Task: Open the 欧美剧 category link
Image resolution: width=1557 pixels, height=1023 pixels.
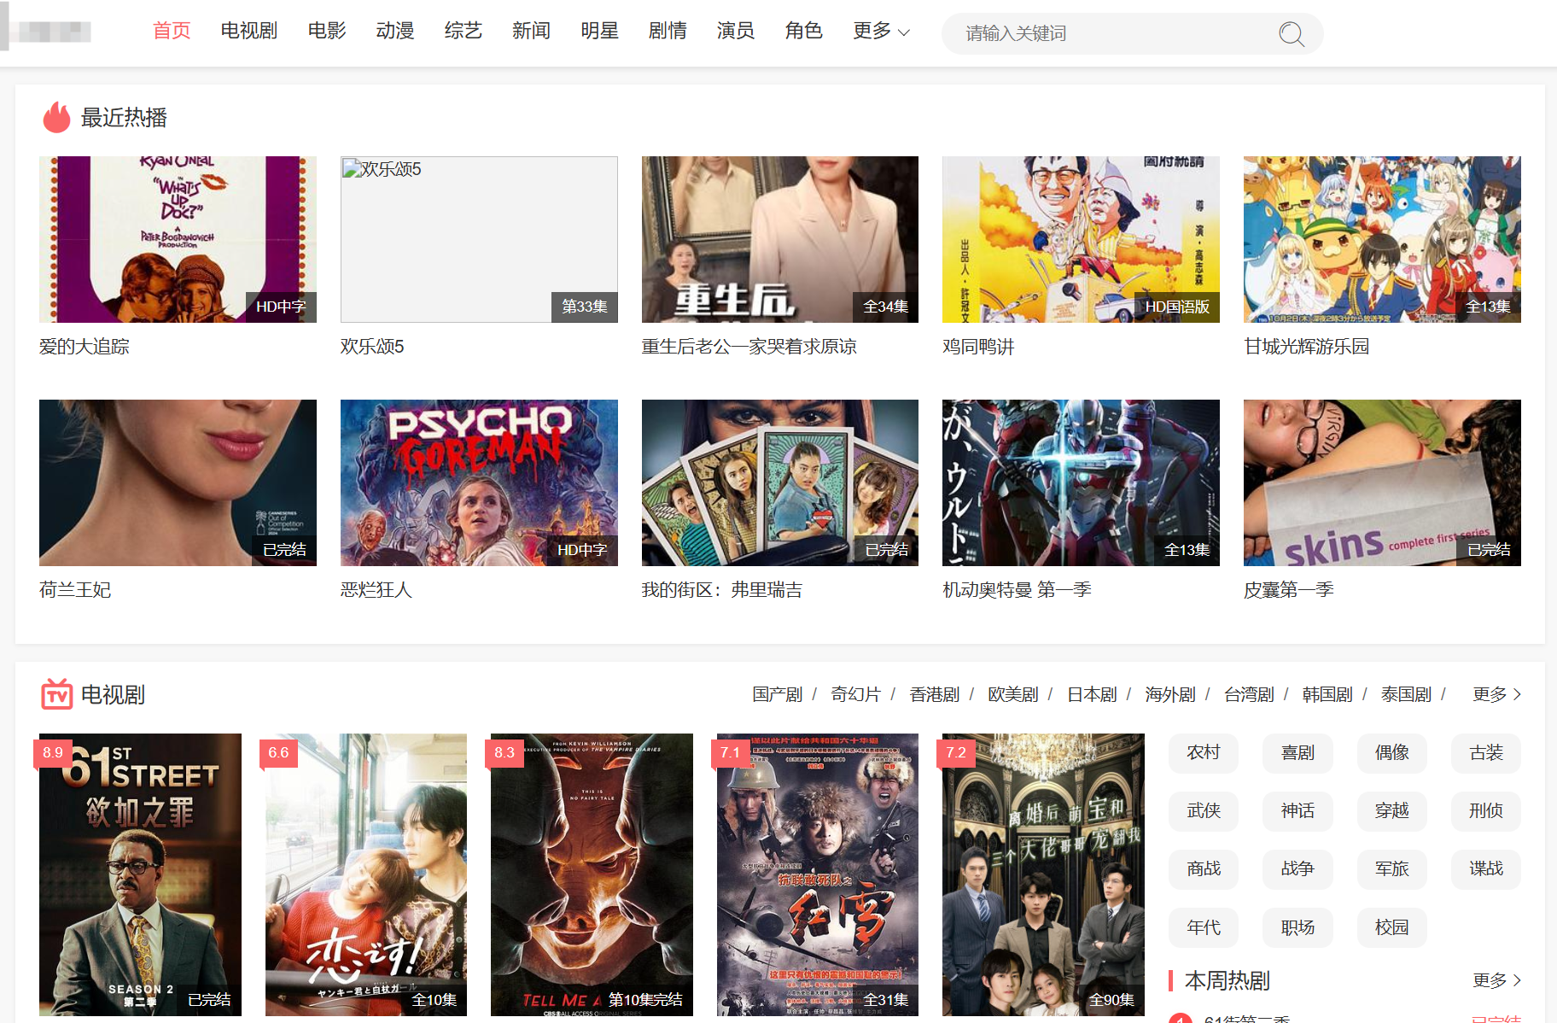Action: [x=1012, y=694]
